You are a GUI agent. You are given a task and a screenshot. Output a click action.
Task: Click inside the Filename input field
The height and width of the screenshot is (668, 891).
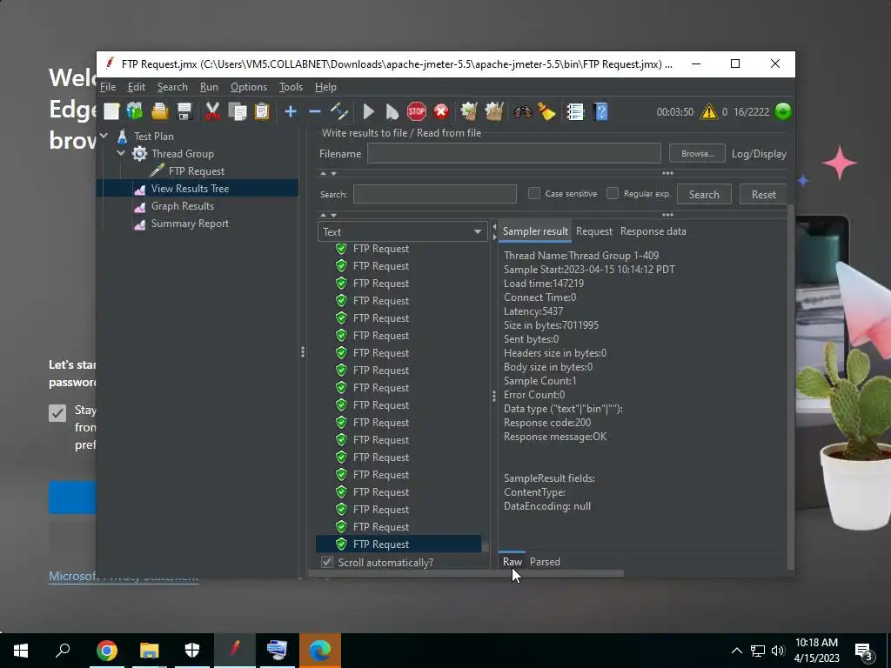coord(513,153)
